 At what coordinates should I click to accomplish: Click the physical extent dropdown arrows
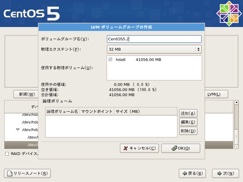[x=198, y=49]
